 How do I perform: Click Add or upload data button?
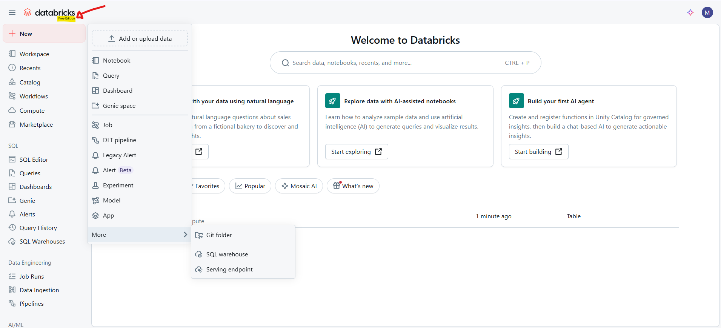coord(140,38)
